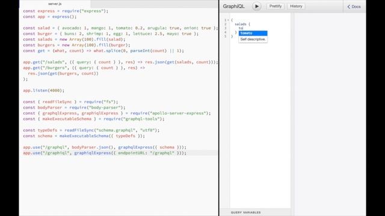This screenshot has width=385, height=216.
Task: Click the 'const salads = new Array' line
Action: click(x=74, y=39)
